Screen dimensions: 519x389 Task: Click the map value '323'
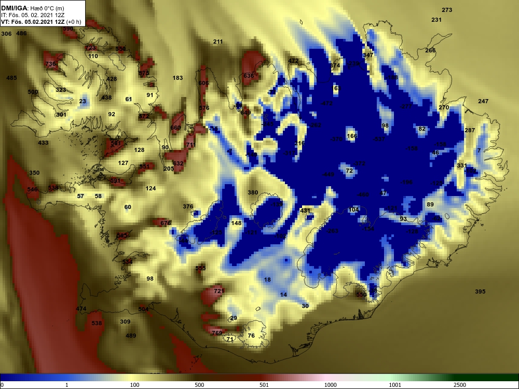point(61,90)
